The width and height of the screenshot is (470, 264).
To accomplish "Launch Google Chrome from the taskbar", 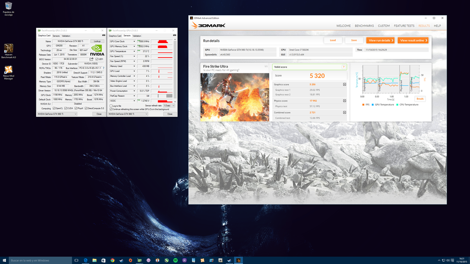I will 112,260.
